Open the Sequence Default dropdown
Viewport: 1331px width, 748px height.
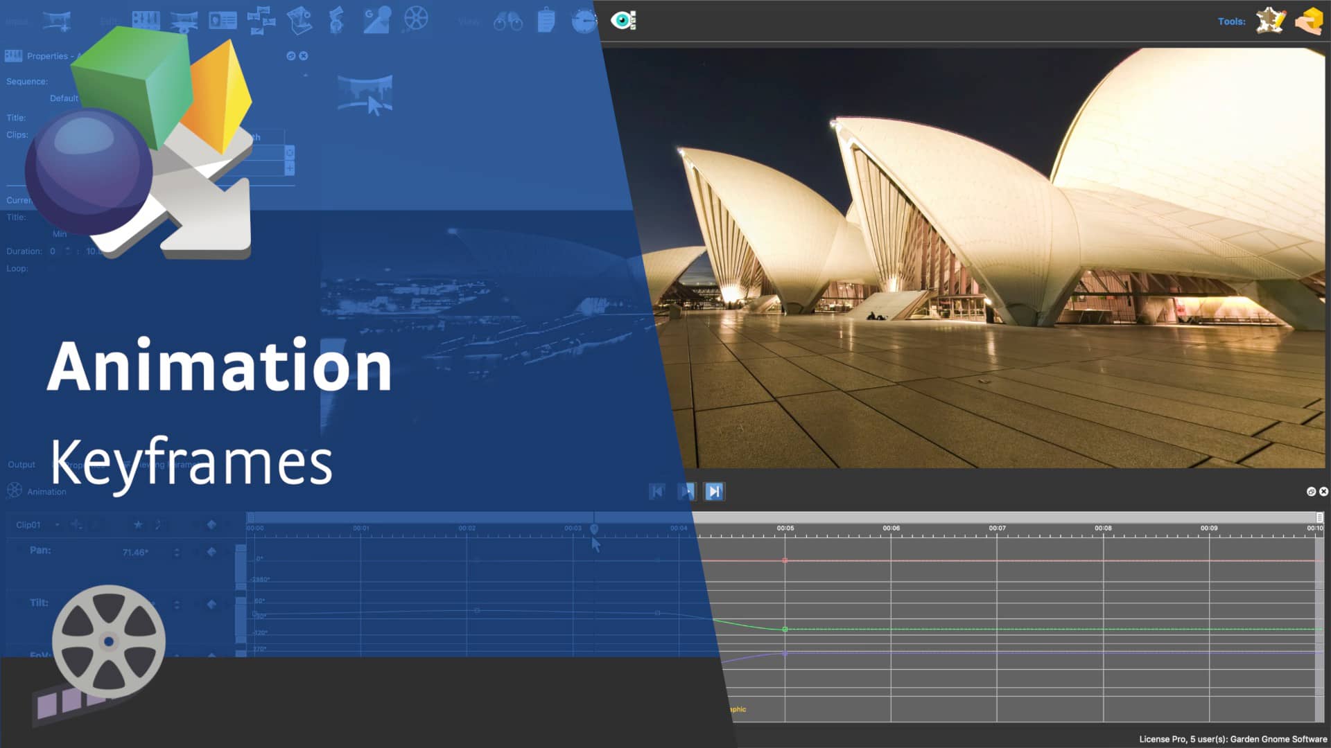[66, 98]
